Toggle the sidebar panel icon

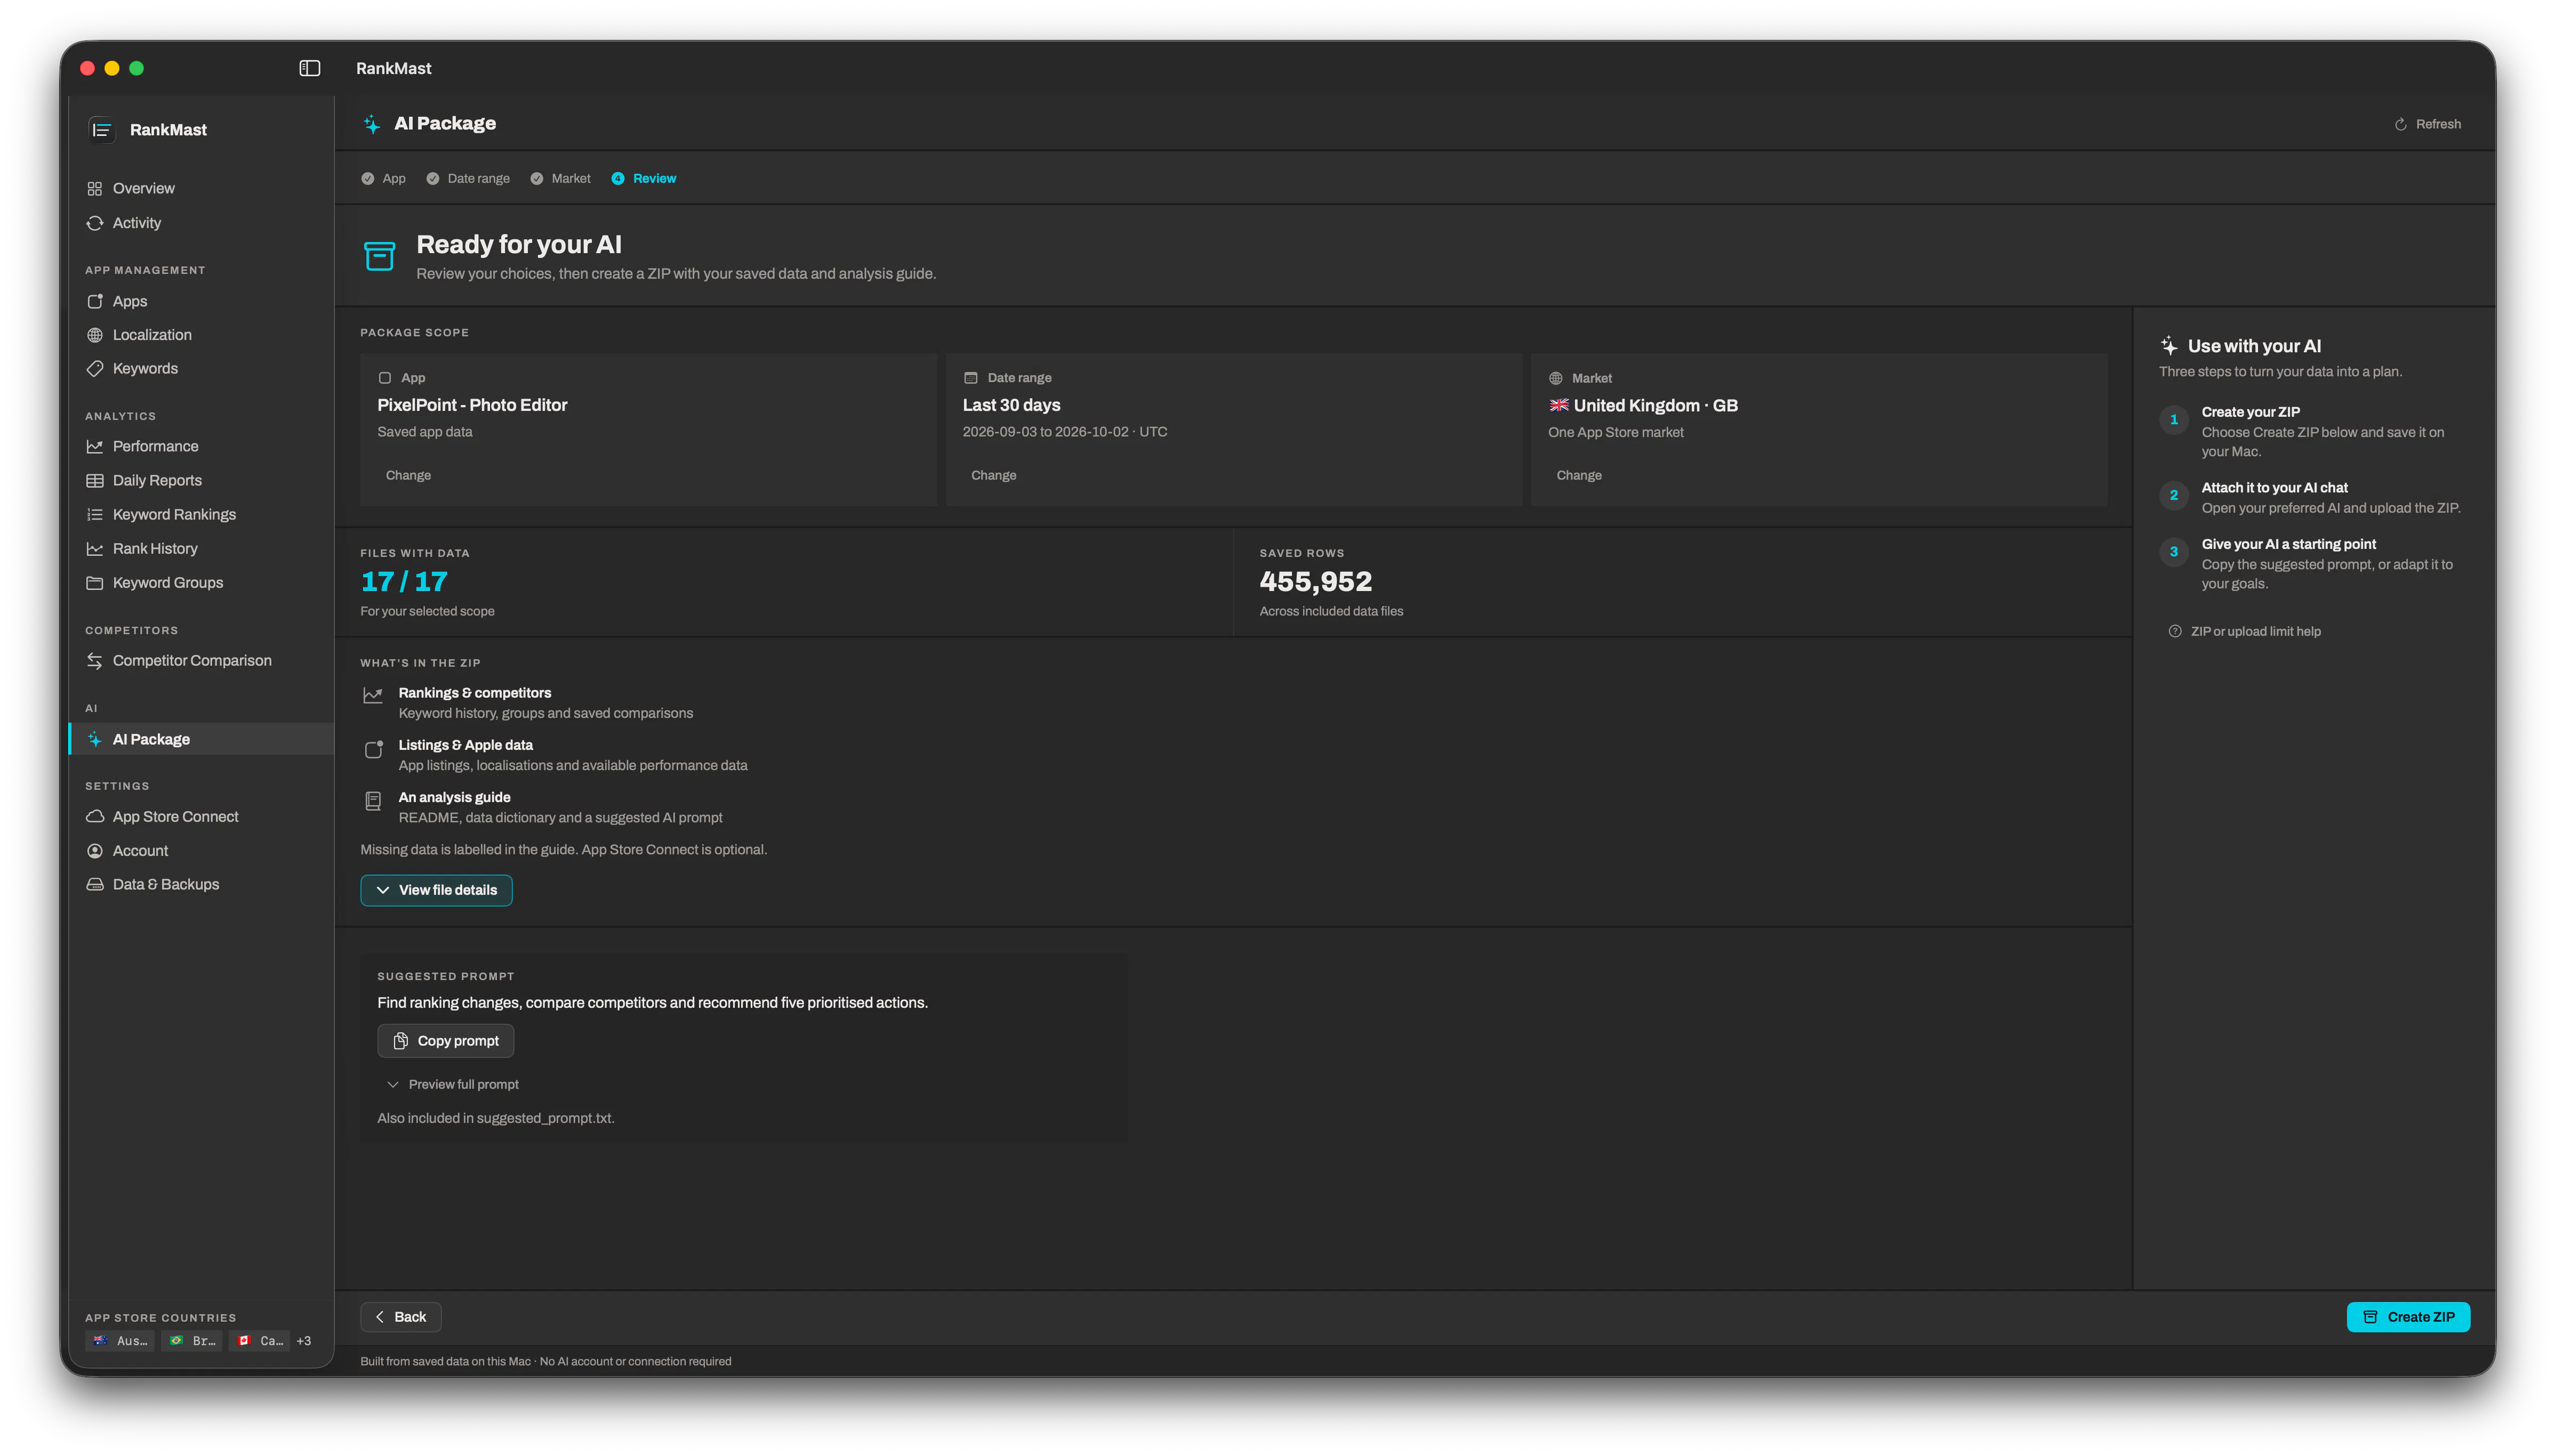(x=309, y=68)
